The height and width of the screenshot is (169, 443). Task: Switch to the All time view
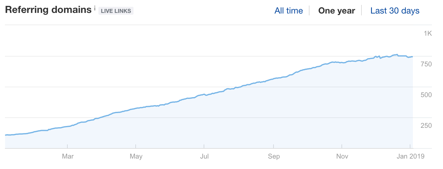pos(289,11)
